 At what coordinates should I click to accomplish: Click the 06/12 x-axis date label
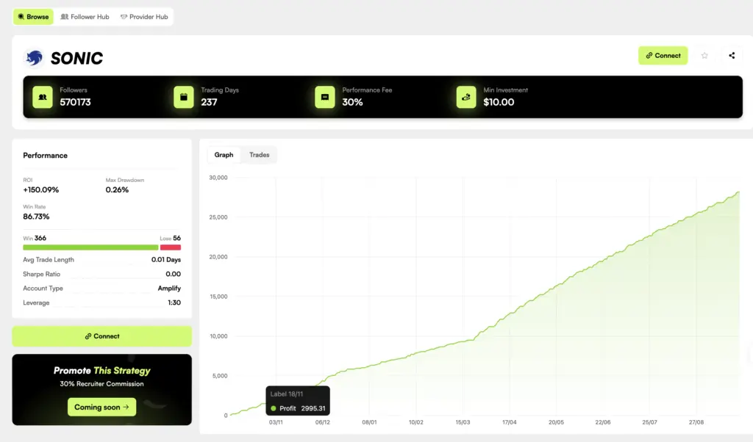point(323,422)
